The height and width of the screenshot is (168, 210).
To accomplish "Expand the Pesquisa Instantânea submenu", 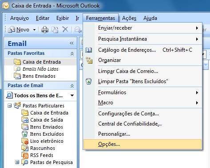I will point(143,39).
